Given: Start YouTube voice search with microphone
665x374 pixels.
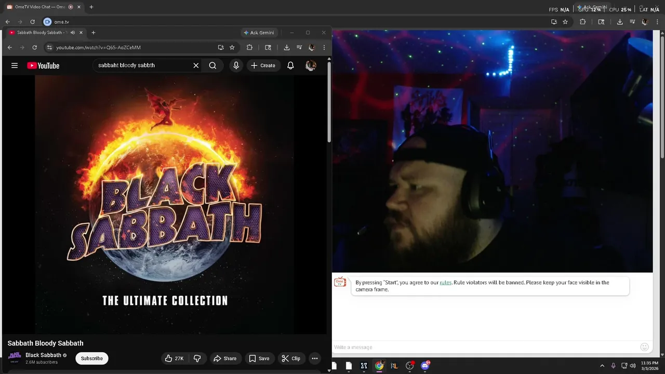Looking at the screenshot, I should (x=236, y=65).
